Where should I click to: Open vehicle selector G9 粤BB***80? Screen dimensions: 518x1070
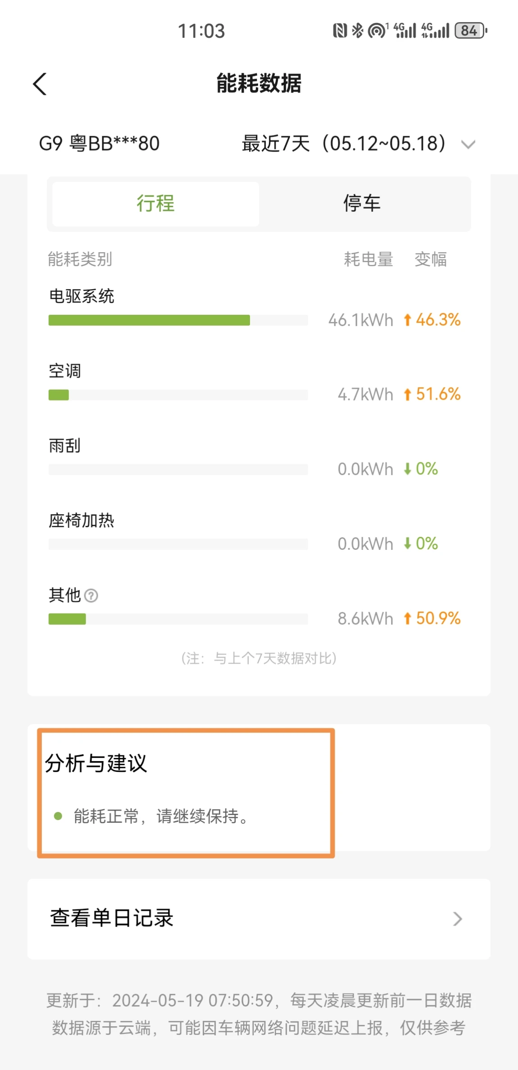(99, 144)
